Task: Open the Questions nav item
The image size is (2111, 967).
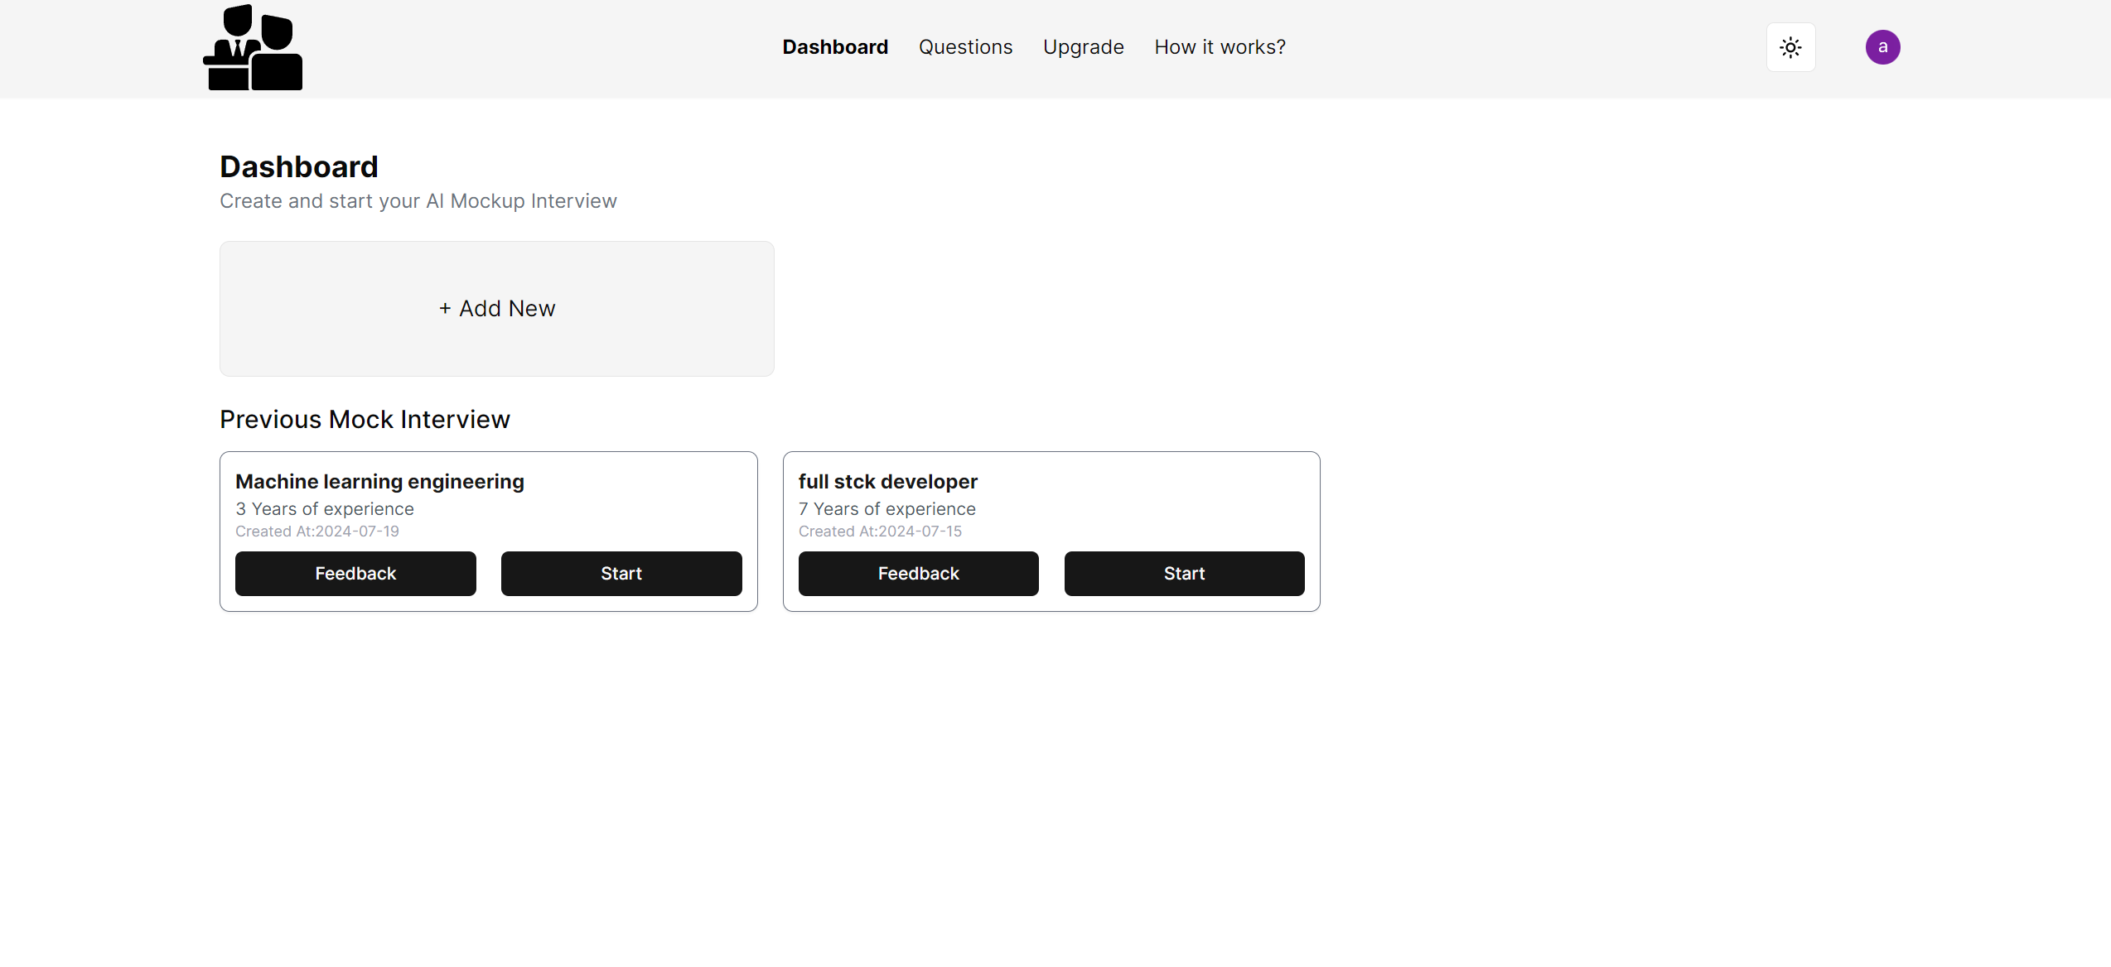Action: 965,47
